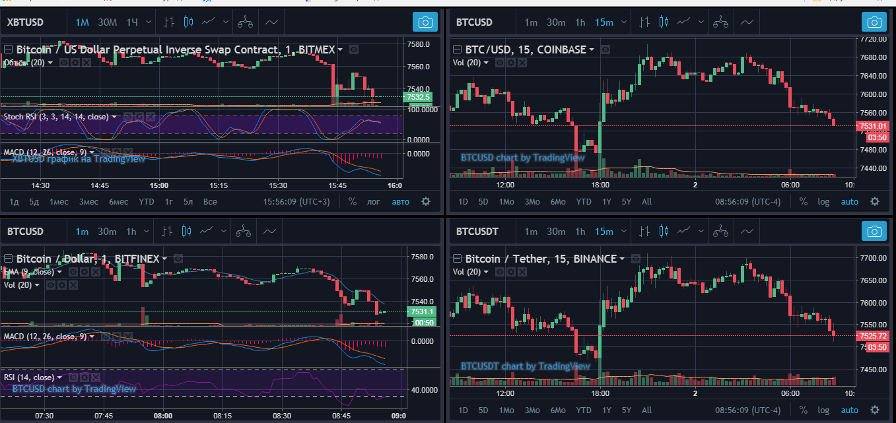Set COINBASE chart range to YTD

[x=584, y=201]
